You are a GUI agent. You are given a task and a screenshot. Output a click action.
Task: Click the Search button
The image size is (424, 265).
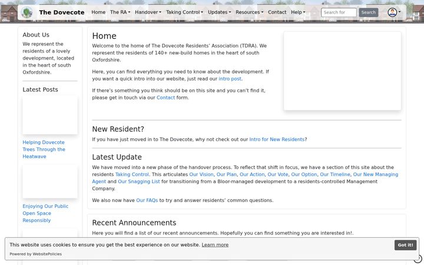pyautogui.click(x=368, y=12)
